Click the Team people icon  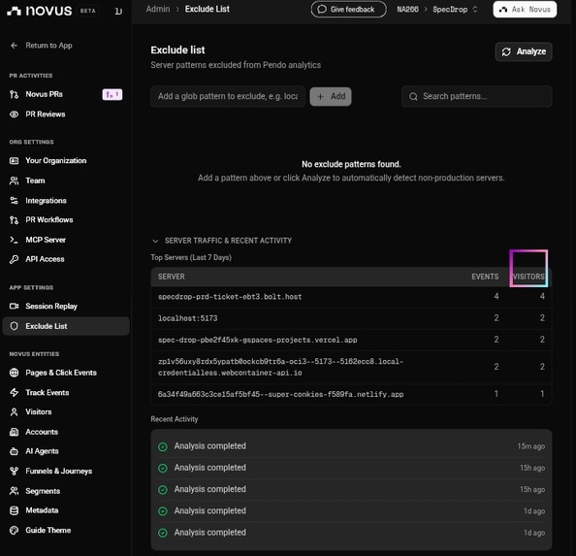click(14, 180)
